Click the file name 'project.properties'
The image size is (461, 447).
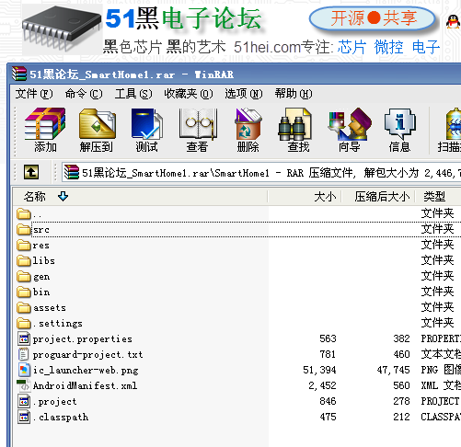click(x=83, y=339)
